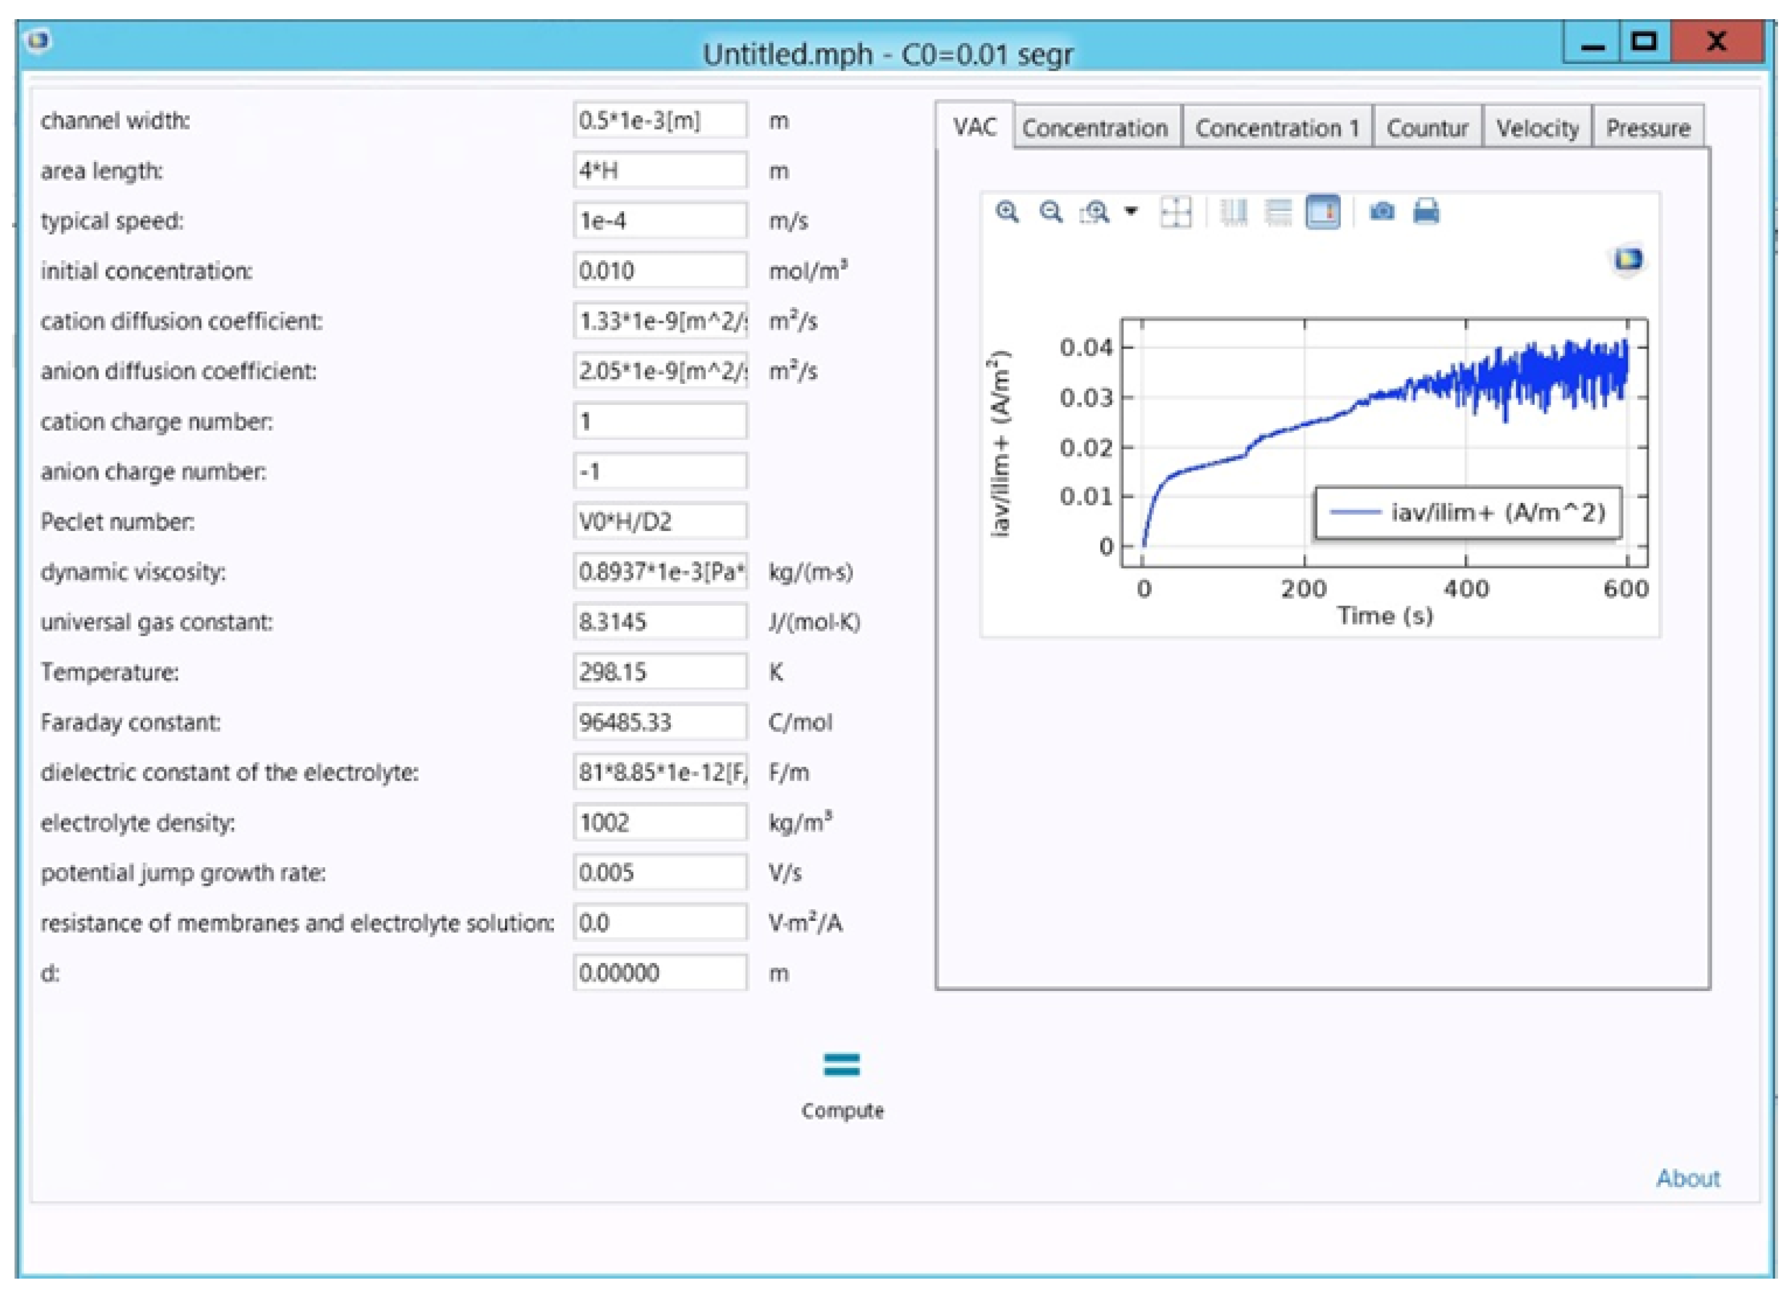Activate the Zoom Box tool
1790x1290 pixels.
coord(1095,213)
